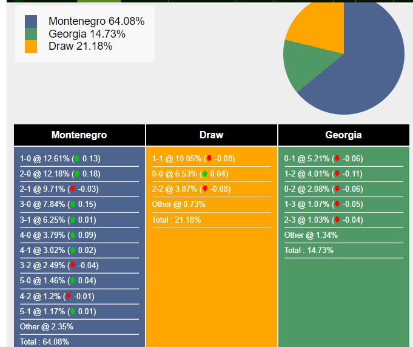Click the green arrow next to 4-0 @ 3.79%
The height and width of the screenshot is (347, 413).
click(x=73, y=235)
